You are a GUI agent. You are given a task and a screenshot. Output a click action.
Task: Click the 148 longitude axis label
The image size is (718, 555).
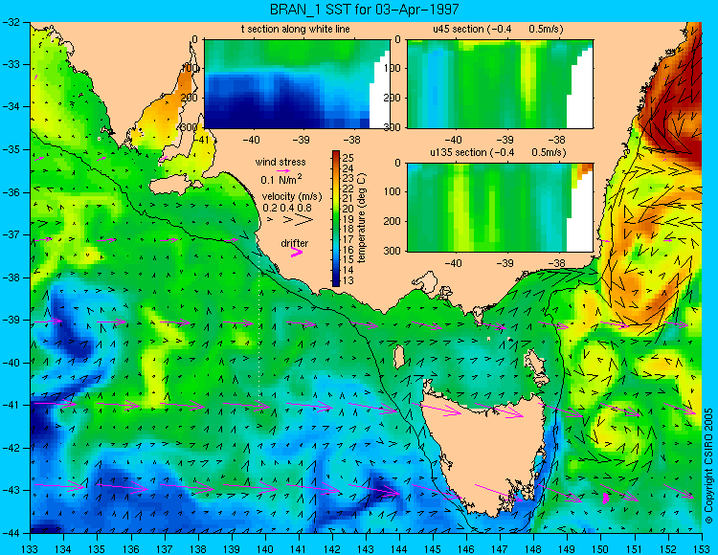click(533, 549)
